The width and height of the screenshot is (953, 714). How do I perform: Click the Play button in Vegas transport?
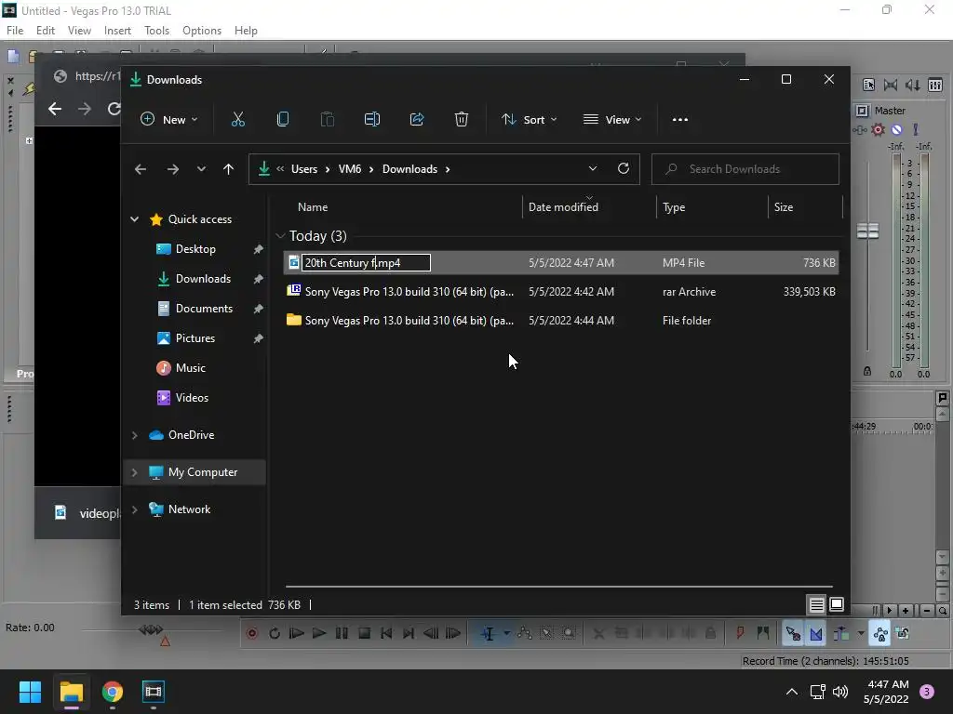[x=319, y=634]
